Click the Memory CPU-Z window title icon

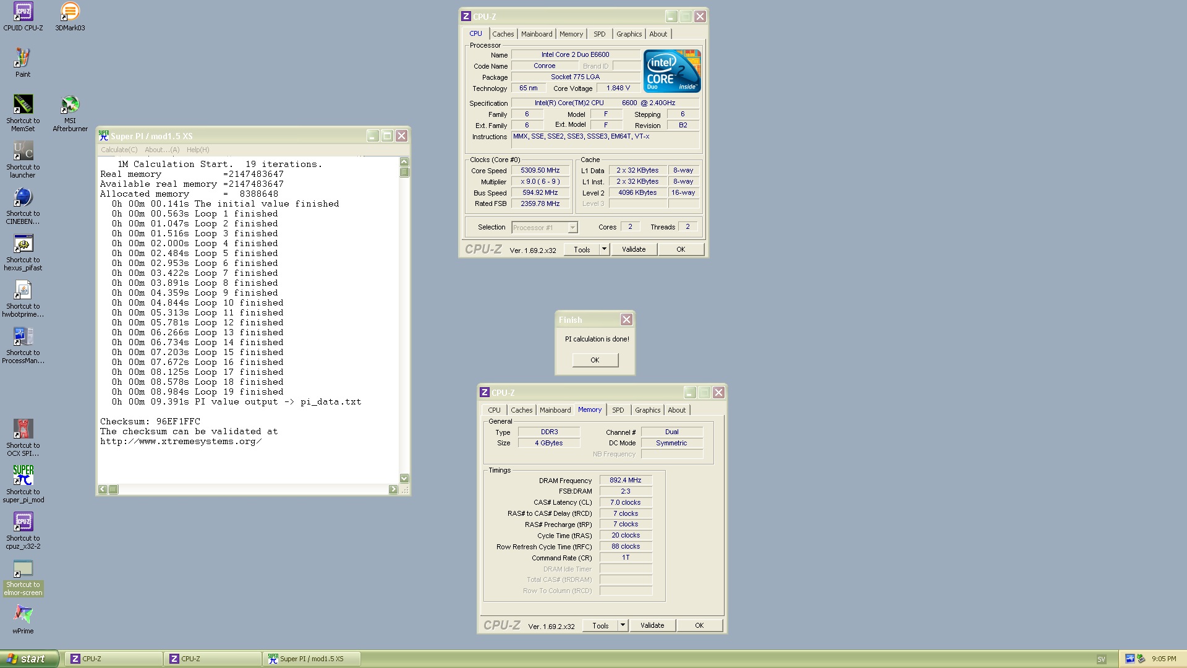click(x=485, y=392)
